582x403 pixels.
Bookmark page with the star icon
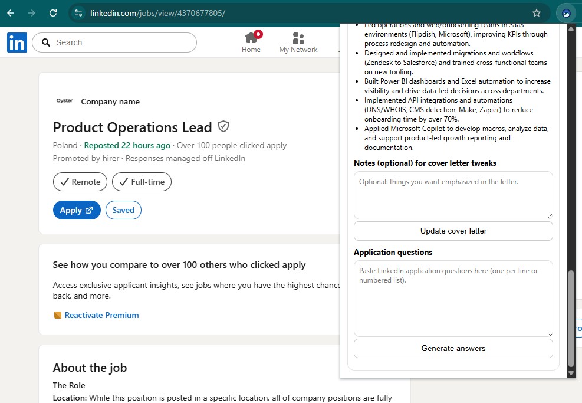[x=536, y=13]
